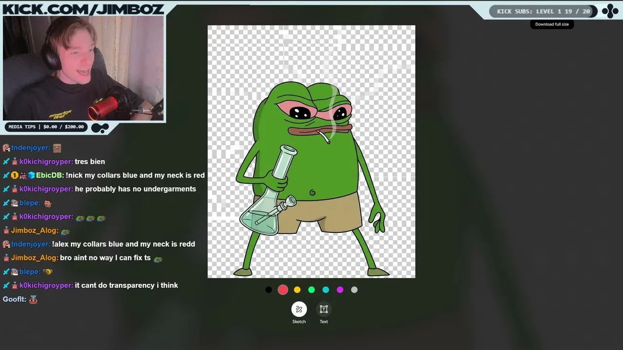This screenshot has height=350, width=623.
Task: Click the "KICK.COM/JIMBOZ" header text
Action: (83, 9)
